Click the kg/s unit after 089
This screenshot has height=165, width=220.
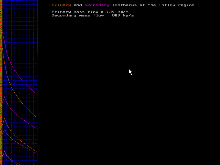click(x=129, y=15)
